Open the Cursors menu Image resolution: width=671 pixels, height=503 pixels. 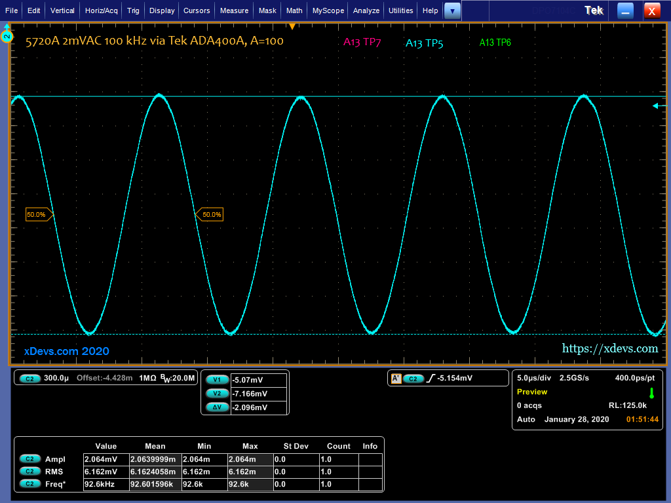[x=197, y=10]
